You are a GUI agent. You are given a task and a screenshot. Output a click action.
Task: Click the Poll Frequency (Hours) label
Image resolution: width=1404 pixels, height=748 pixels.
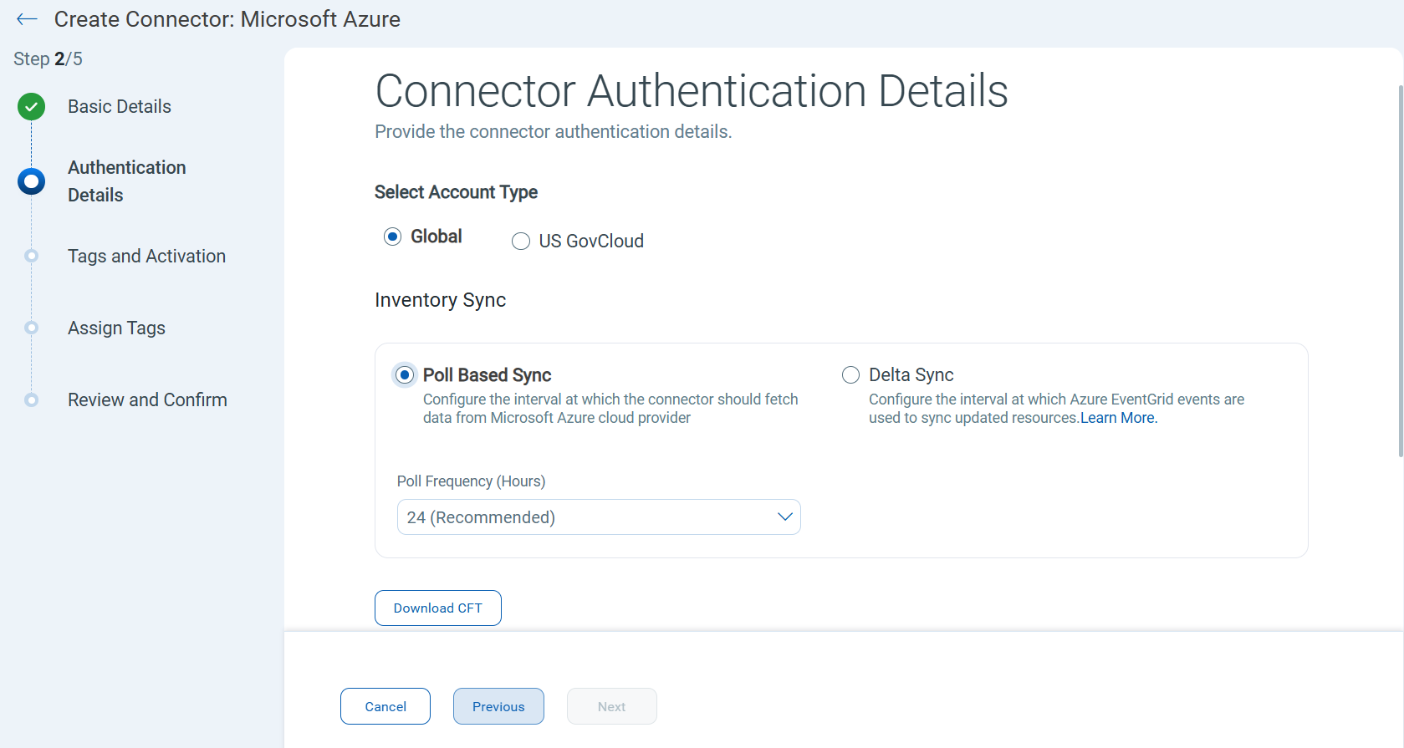pyautogui.click(x=471, y=481)
